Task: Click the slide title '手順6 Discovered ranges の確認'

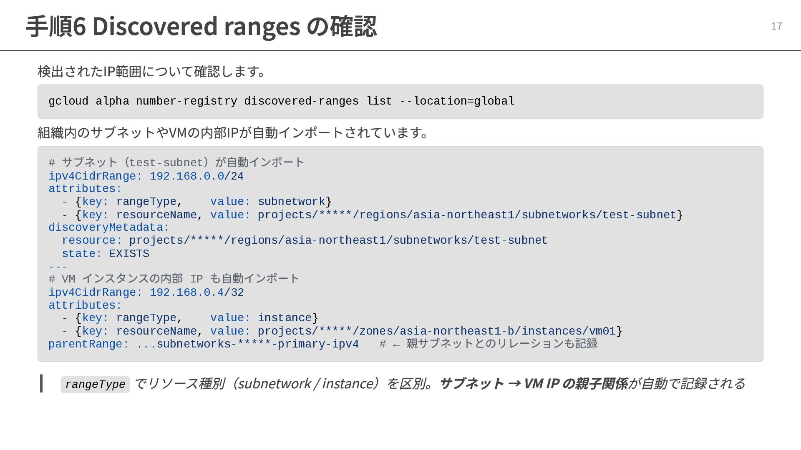Action: [201, 27]
